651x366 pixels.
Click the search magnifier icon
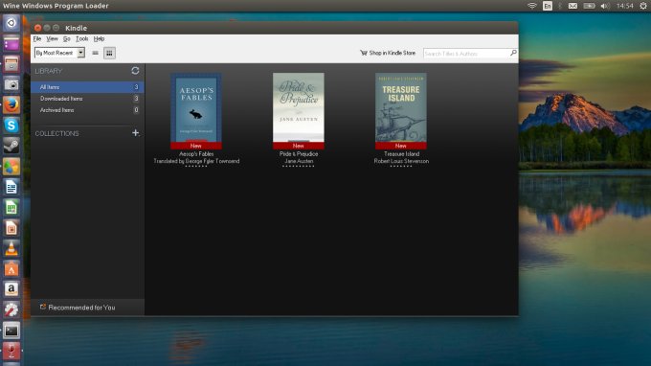click(x=513, y=53)
